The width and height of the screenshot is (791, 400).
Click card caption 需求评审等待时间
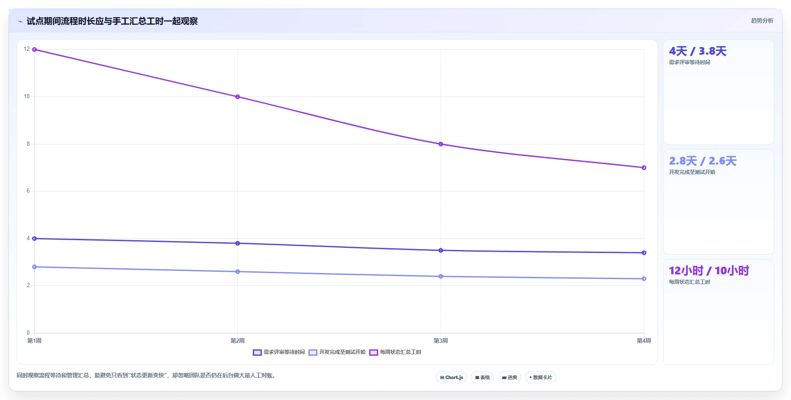[690, 62]
